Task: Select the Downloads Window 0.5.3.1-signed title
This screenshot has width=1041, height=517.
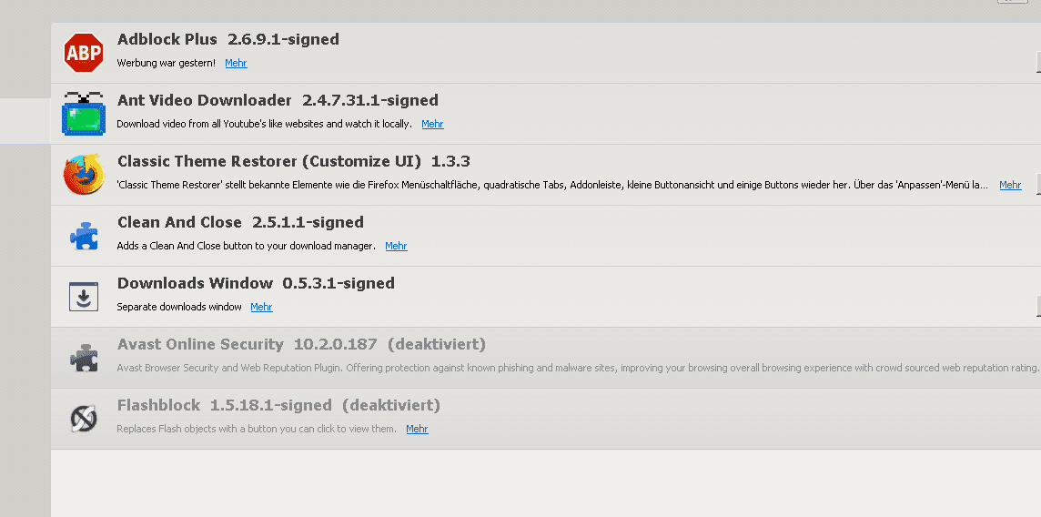Action: click(x=256, y=283)
